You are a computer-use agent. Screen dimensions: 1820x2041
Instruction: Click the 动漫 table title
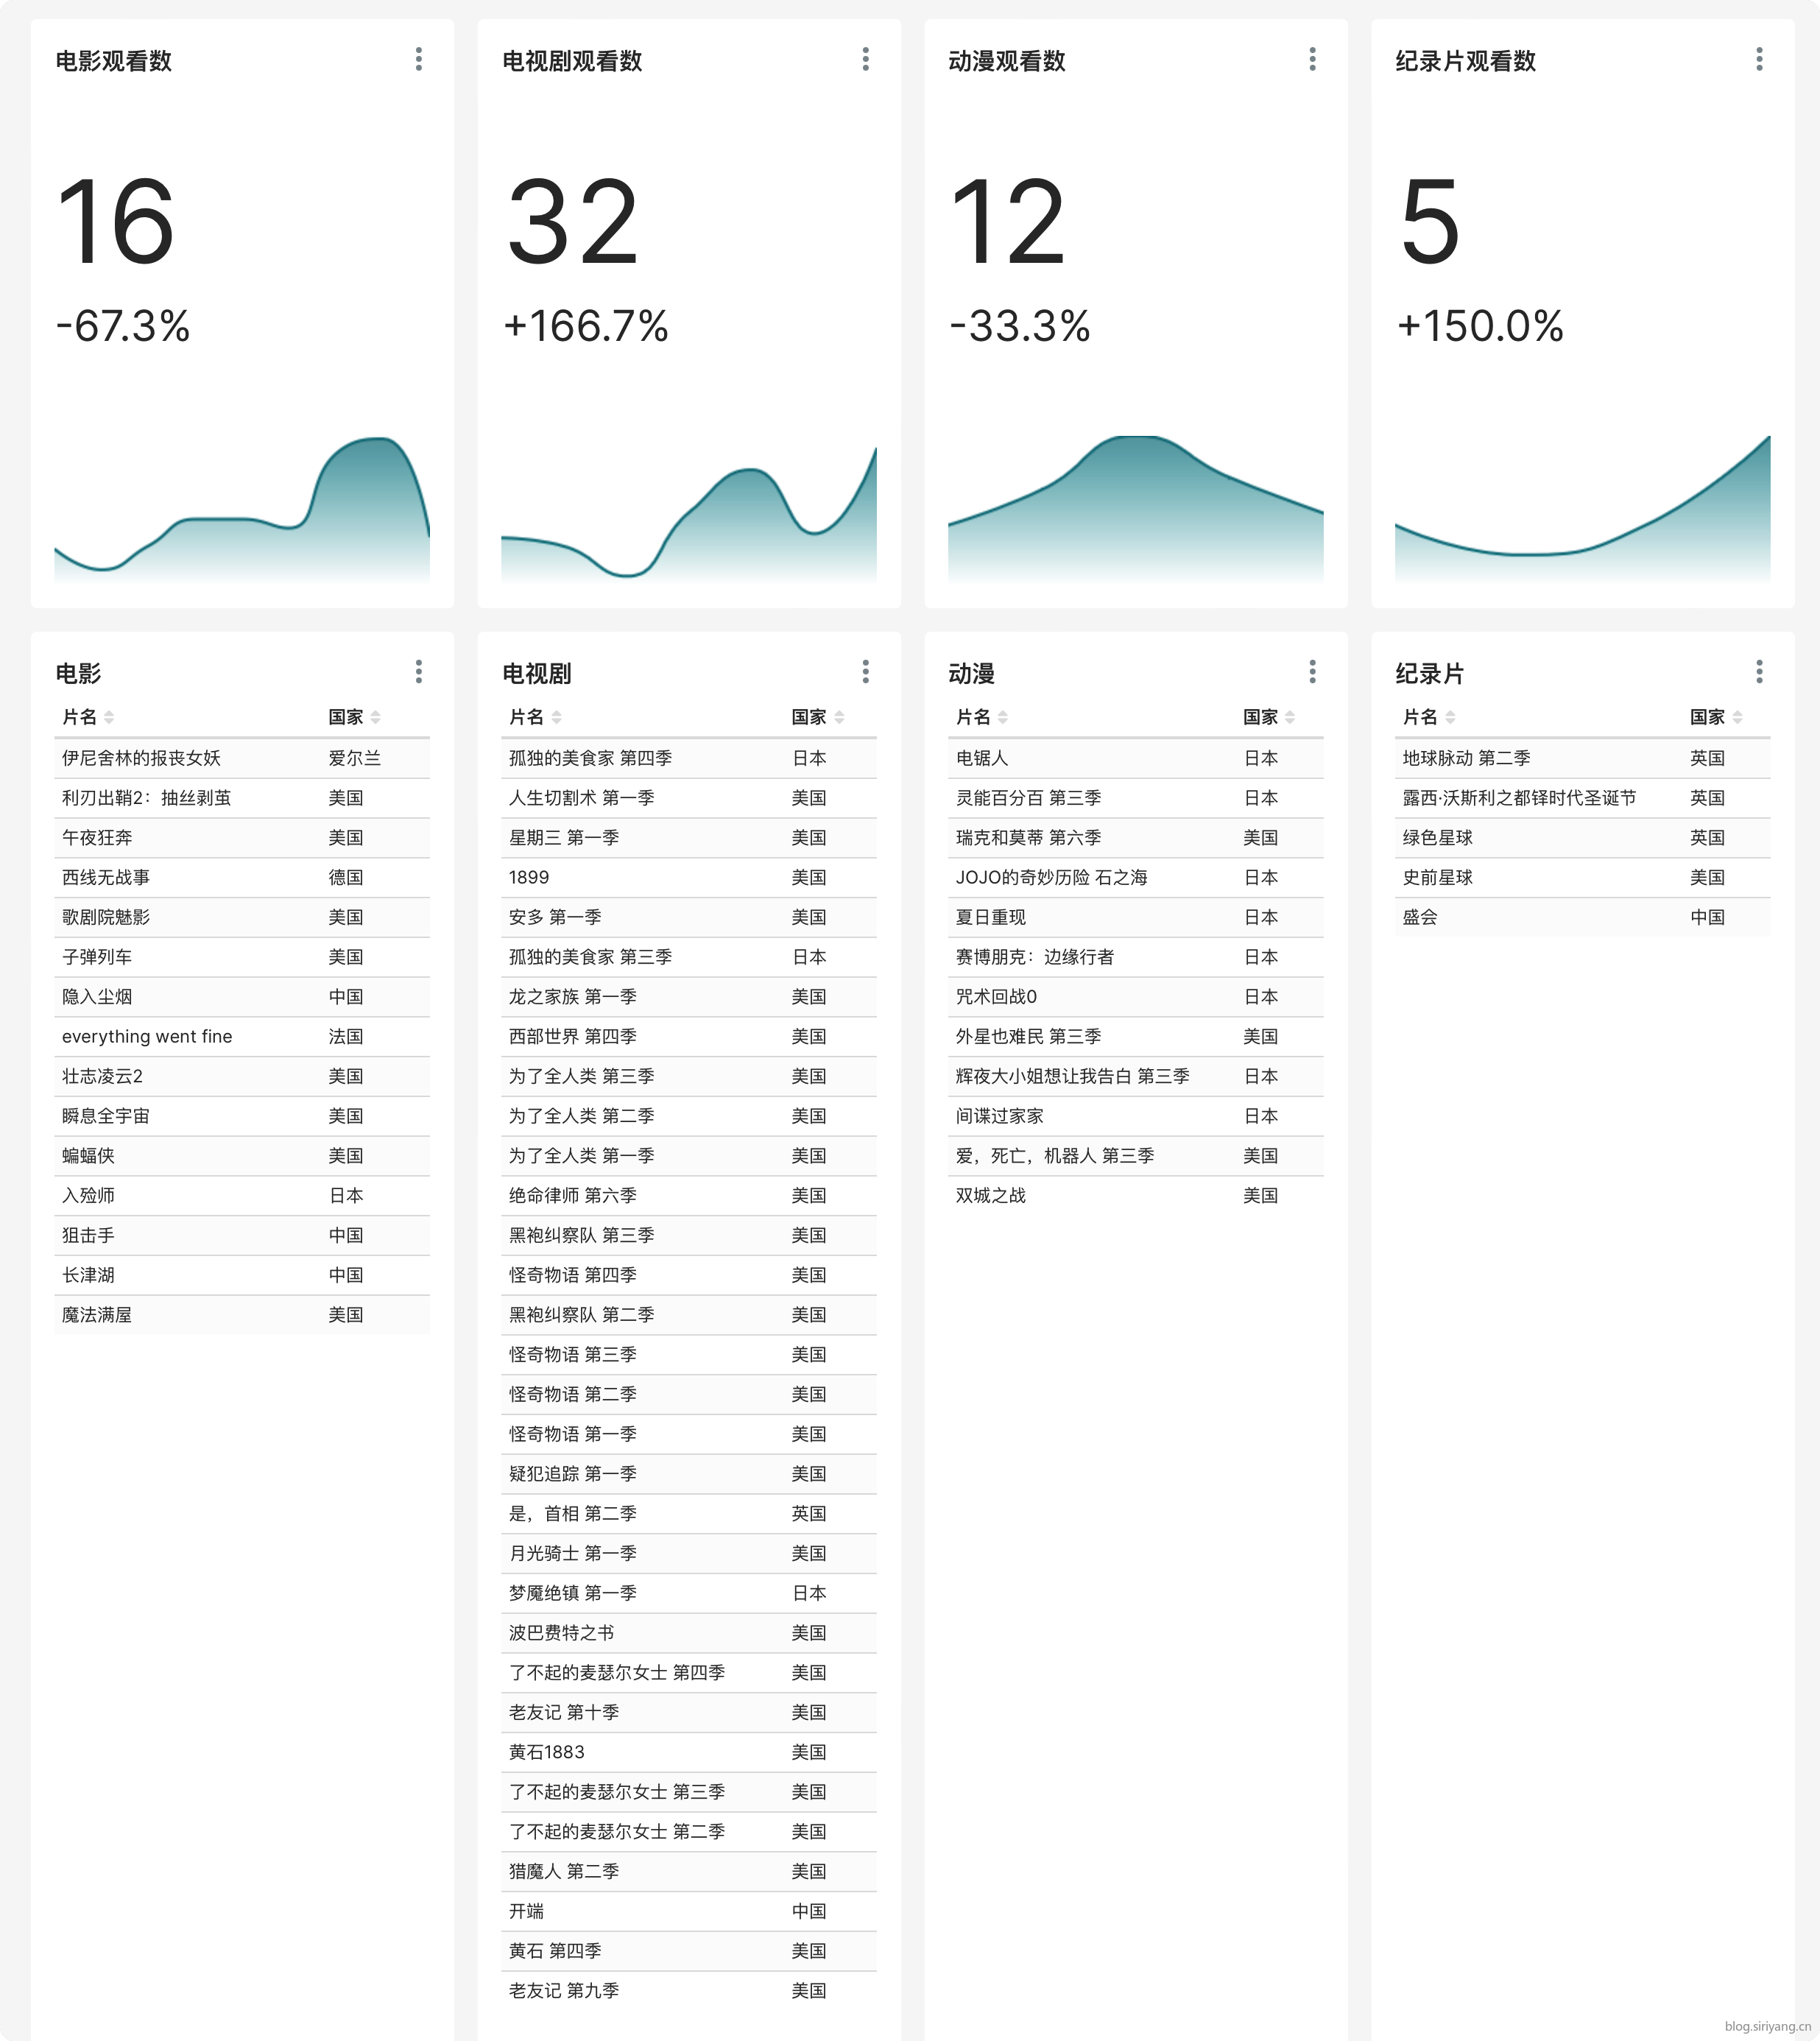(971, 673)
